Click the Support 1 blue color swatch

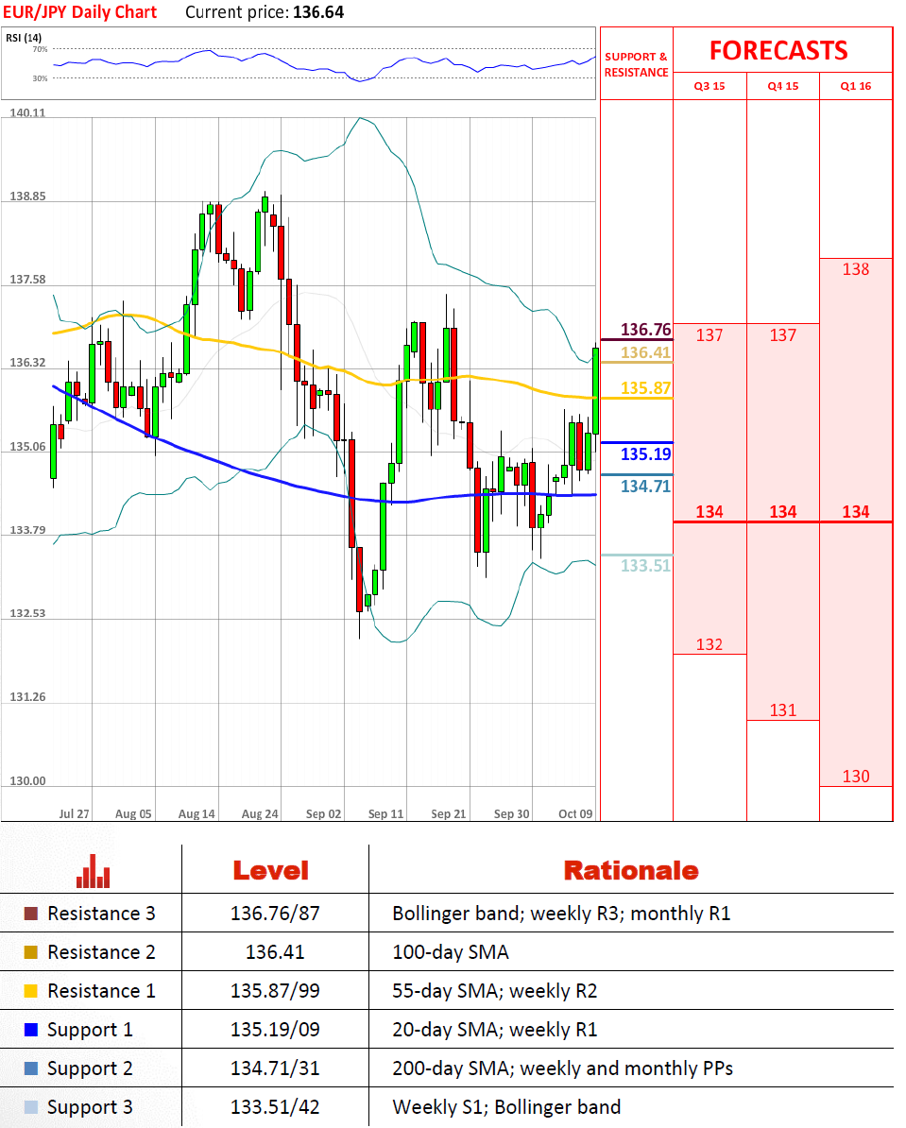(x=31, y=1030)
